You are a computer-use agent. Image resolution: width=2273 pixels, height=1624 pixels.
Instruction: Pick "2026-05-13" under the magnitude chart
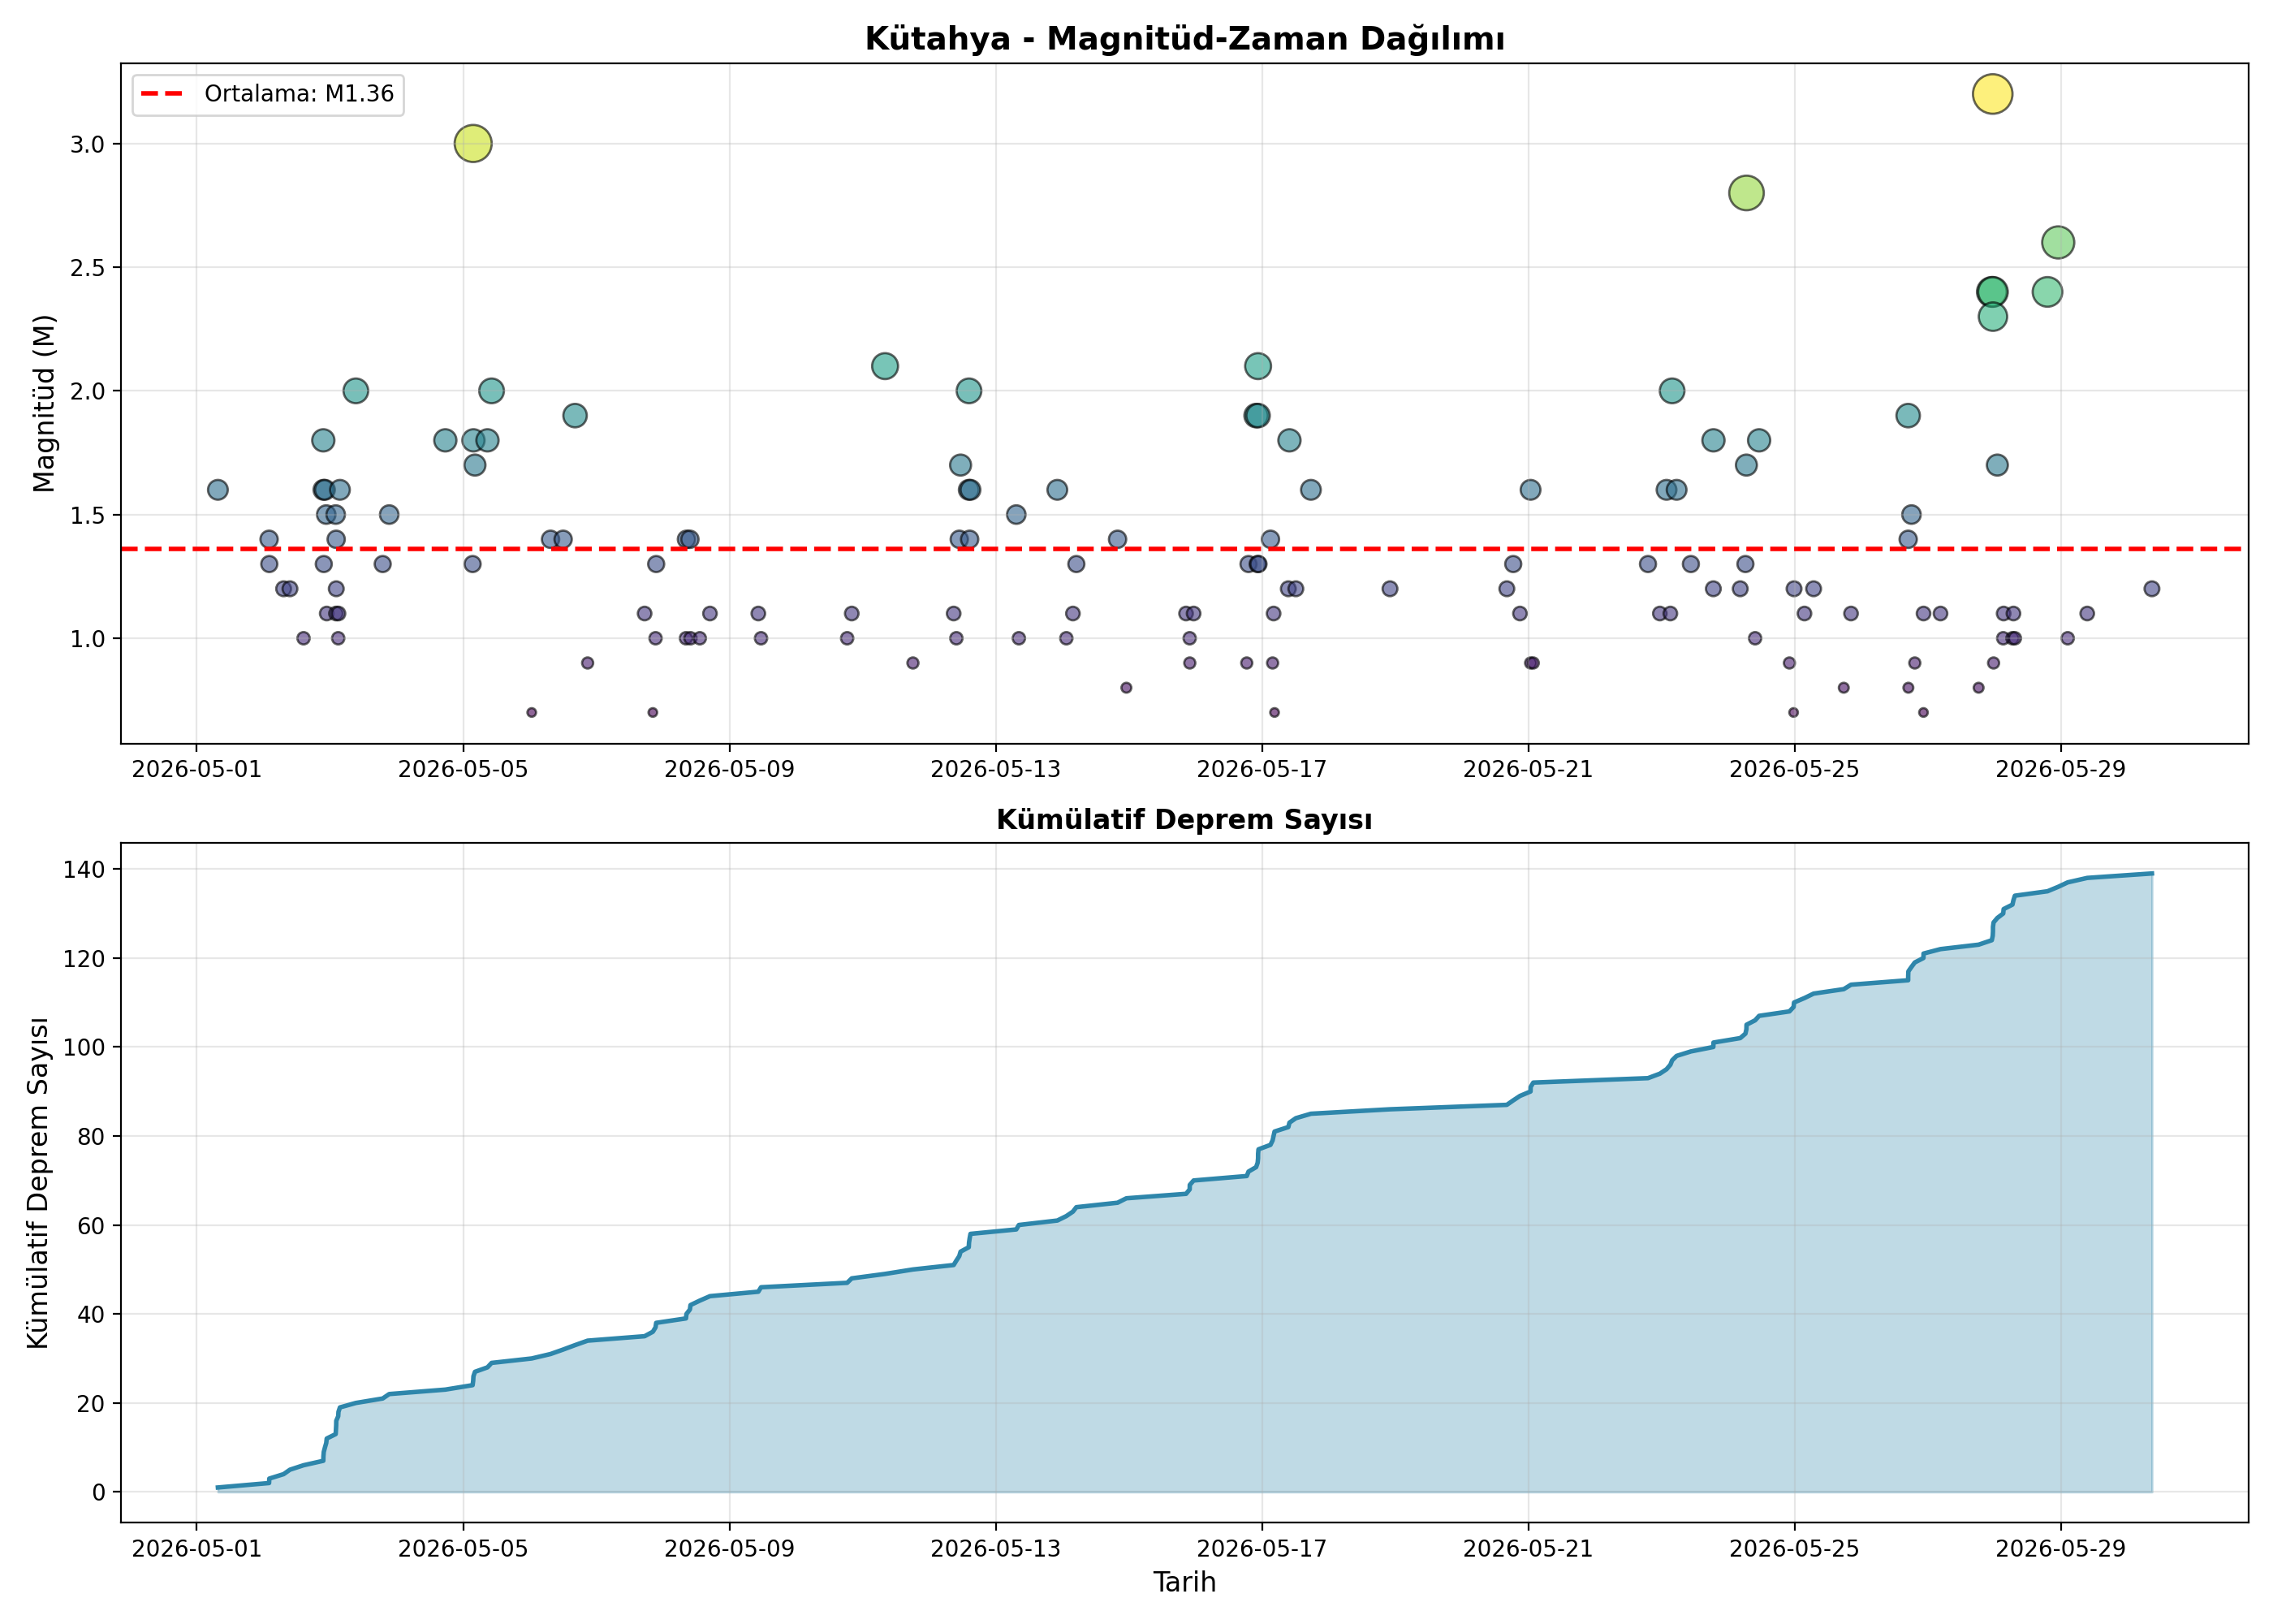(x=995, y=769)
